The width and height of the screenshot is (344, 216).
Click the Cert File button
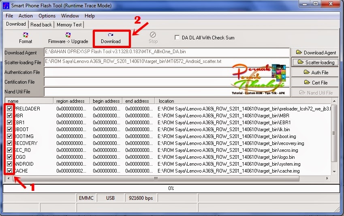(315, 82)
